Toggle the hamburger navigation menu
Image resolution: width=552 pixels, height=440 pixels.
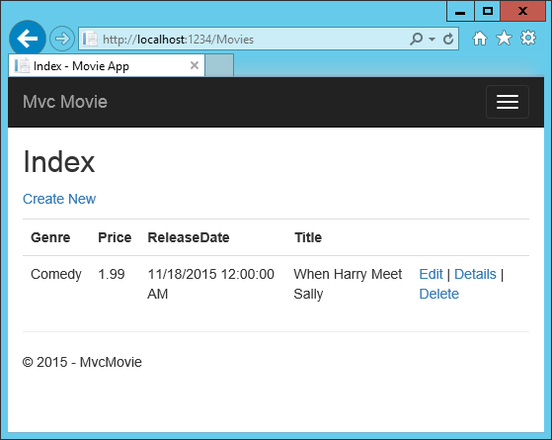(x=508, y=102)
